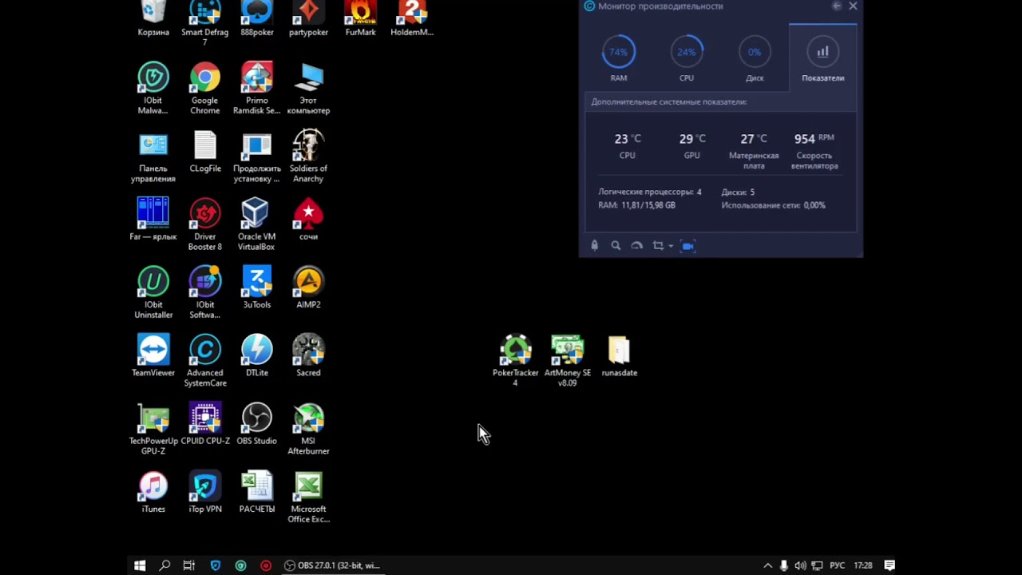
Task: Select the Soldiers of Anarchy icon
Action: click(x=308, y=157)
